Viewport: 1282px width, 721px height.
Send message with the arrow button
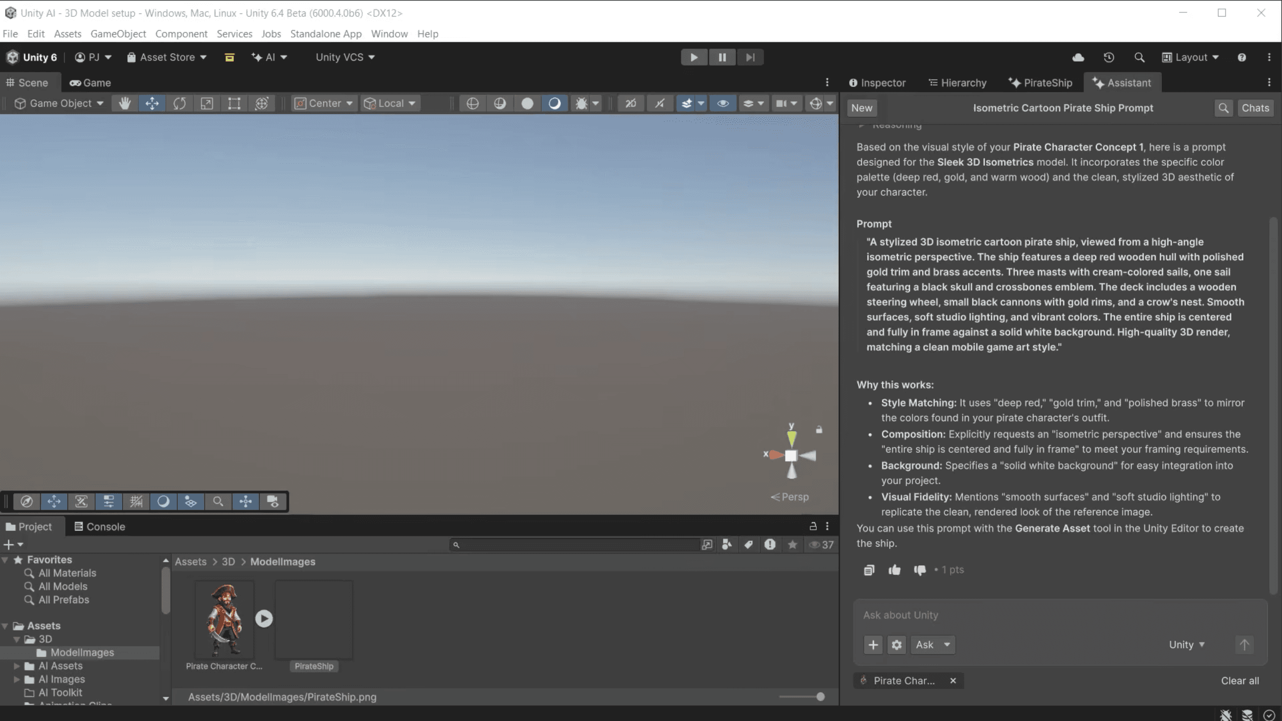tap(1244, 645)
